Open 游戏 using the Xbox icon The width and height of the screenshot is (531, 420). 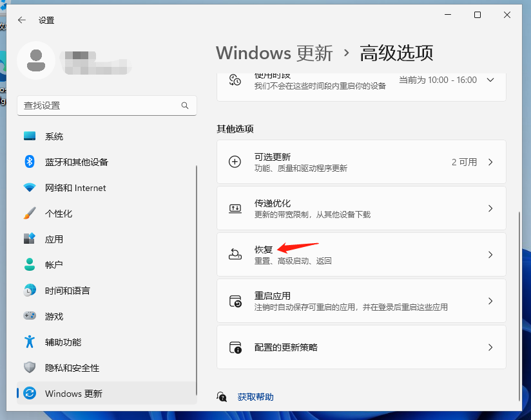pos(29,316)
